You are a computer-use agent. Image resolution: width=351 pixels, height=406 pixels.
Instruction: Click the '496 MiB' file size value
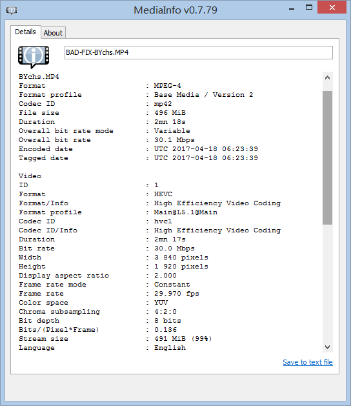(x=170, y=113)
